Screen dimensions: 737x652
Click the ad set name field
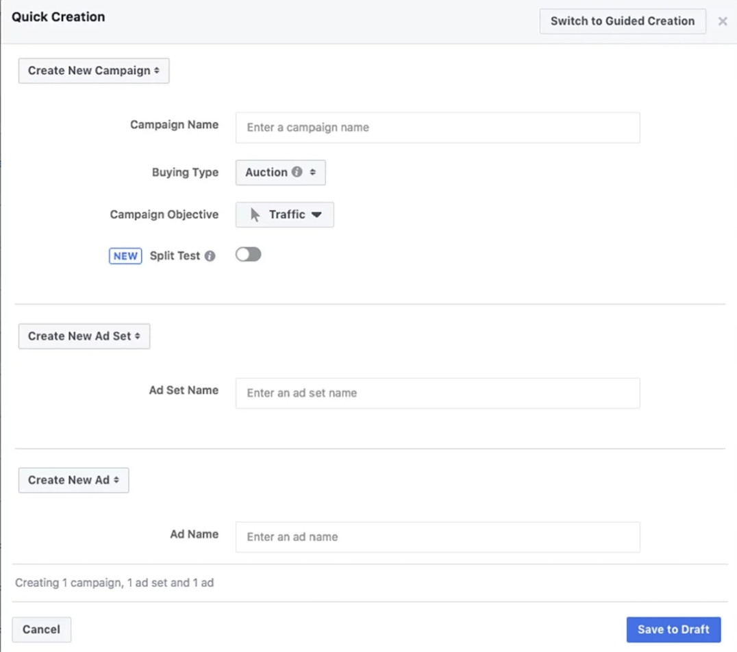click(438, 393)
